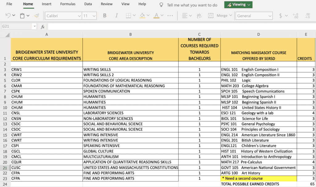
Task: Click the CUSC cell
Action: click(47, 168)
